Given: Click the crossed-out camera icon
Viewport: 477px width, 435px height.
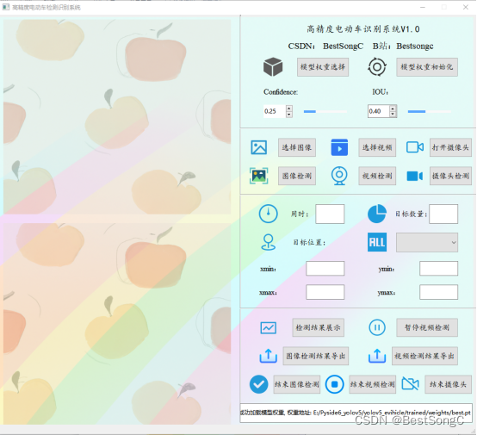Looking at the screenshot, I should coord(410,383).
